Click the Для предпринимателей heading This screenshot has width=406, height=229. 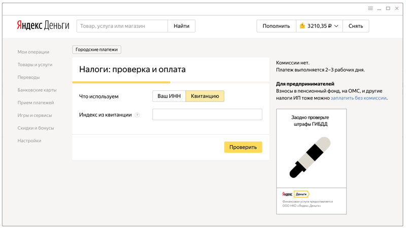[305, 84]
